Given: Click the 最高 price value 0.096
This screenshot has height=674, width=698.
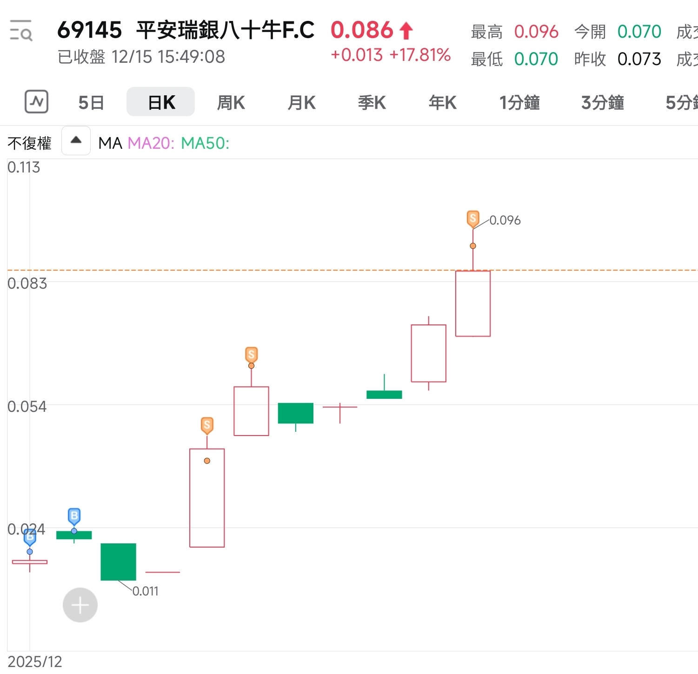Looking at the screenshot, I should tap(536, 32).
